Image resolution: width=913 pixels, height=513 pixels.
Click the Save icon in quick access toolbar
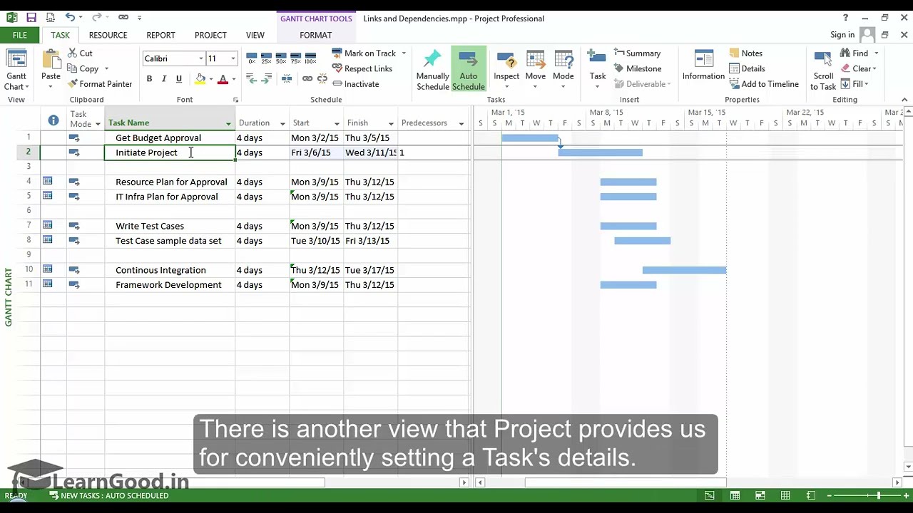click(31, 18)
